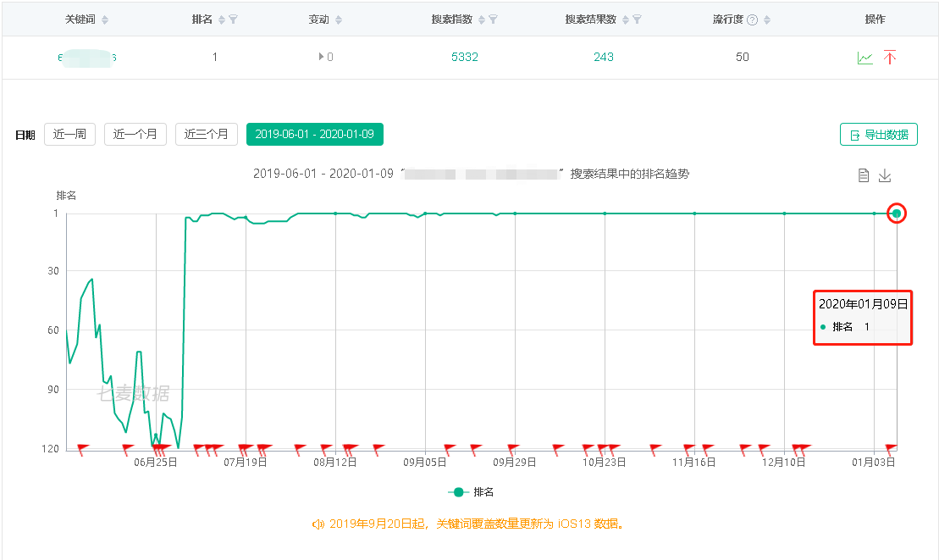939x560 pixels.
Task: Select the 近三个月 date range
Action: 206,134
